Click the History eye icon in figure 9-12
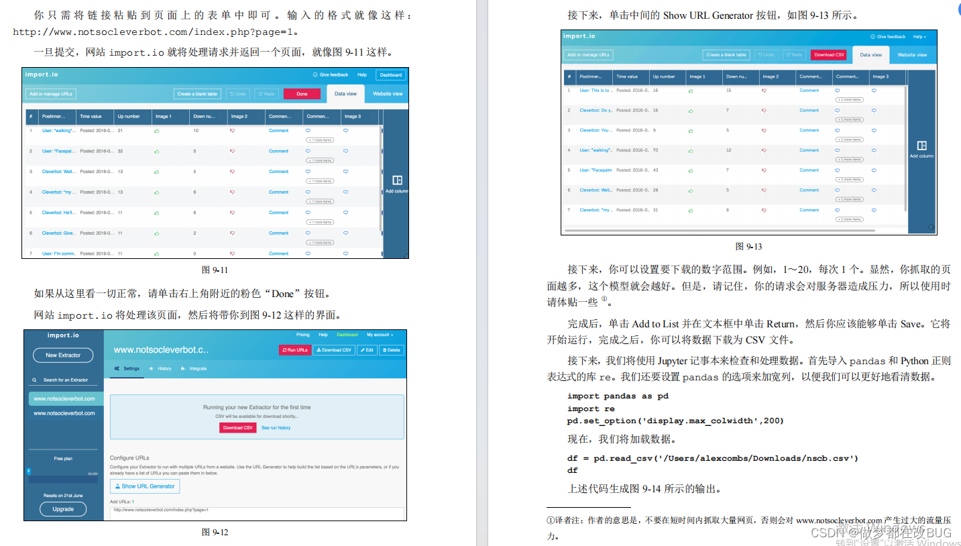 click(152, 369)
